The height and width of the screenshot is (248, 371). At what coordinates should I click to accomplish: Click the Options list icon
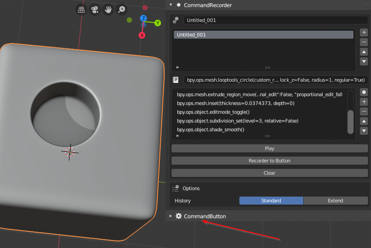point(176,188)
